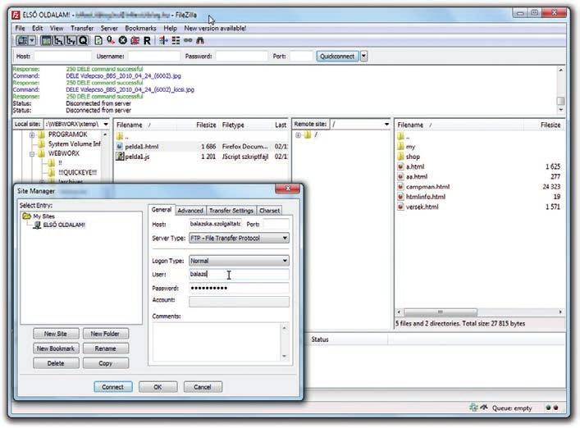580x428 pixels.
Task: Collapse the WEBWORX folder in local tree
Action: pos(32,154)
